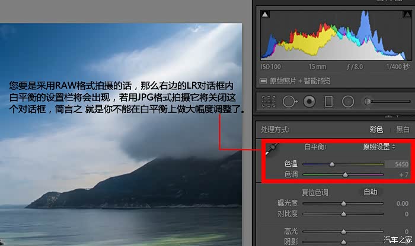Choose 彩色 treatment mode
This screenshot has height=246, width=415.
(x=376, y=130)
